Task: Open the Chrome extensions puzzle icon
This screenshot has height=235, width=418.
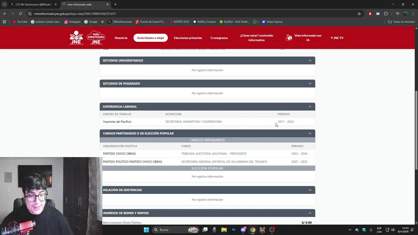Action: click(386, 14)
